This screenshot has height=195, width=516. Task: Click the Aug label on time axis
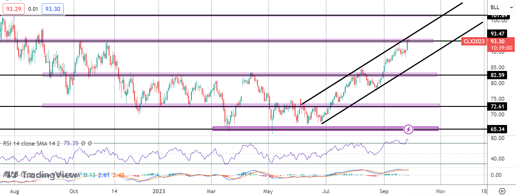(14, 191)
